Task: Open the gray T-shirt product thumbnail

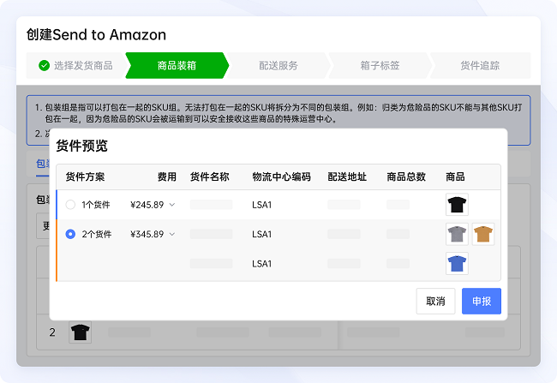Action: (457, 234)
